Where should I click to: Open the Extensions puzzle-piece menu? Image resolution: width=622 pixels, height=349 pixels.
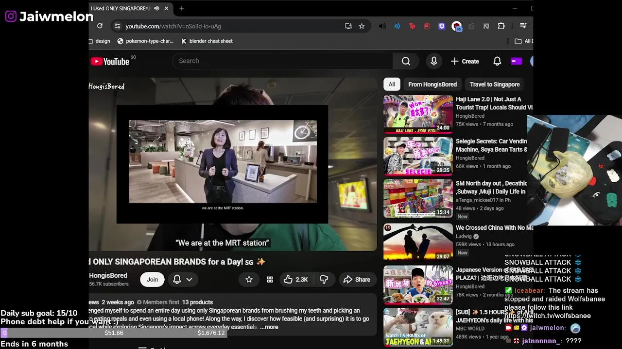coord(501,26)
